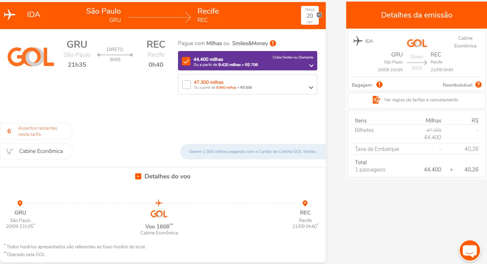
Task: Click the airplane icon in Detalhes da emissão
Action: pos(358,41)
